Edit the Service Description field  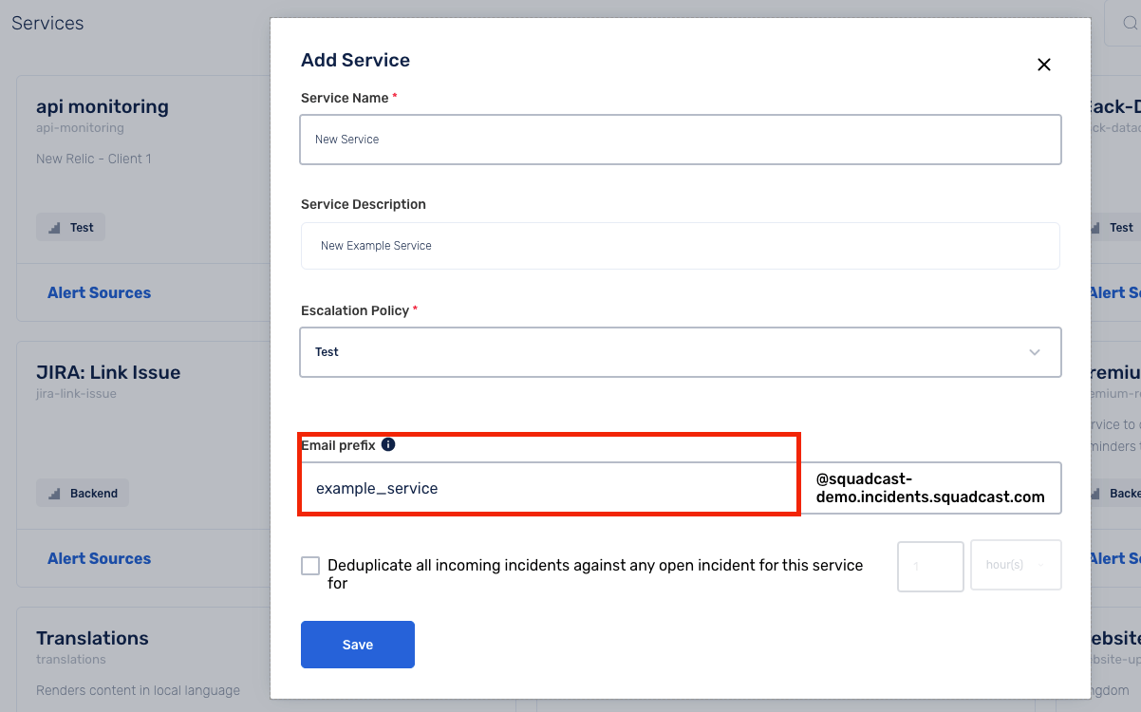tap(681, 246)
